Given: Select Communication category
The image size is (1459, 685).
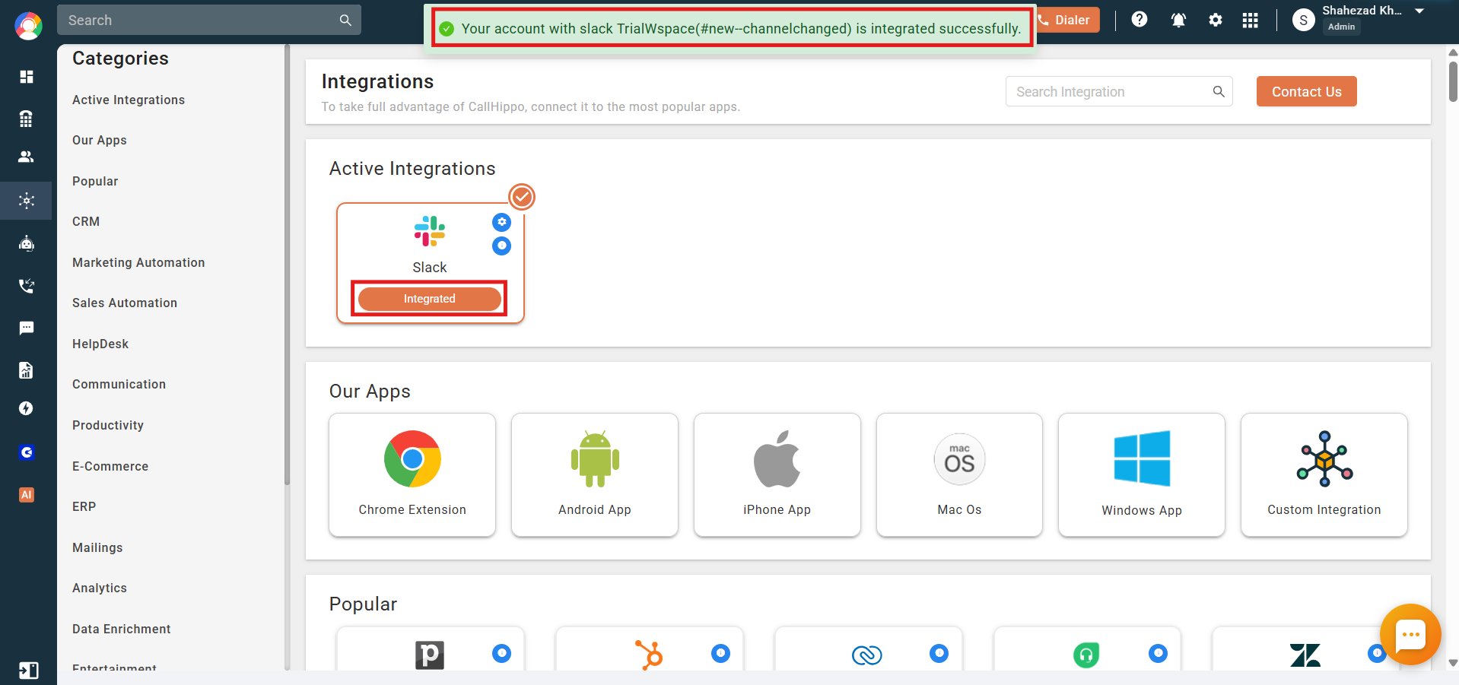Looking at the screenshot, I should [x=119, y=385].
